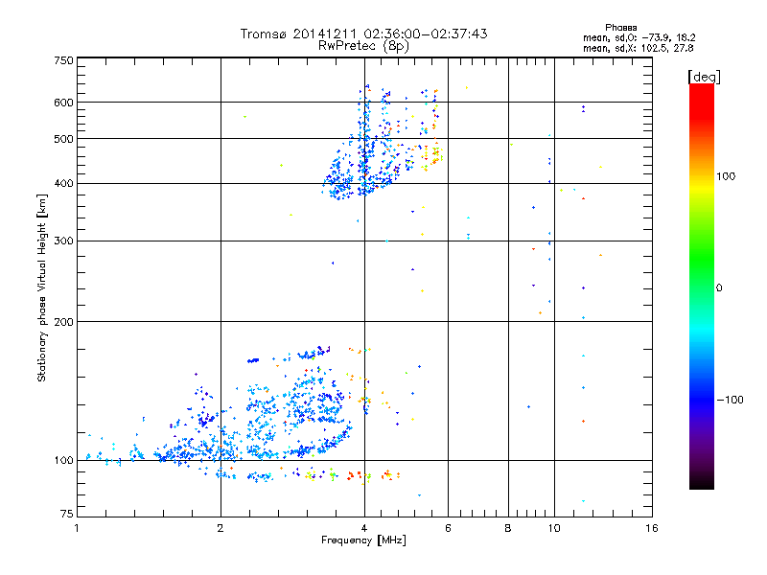Click the y-axis '500' tick label
The width and height of the screenshot is (767, 575).
[64, 139]
